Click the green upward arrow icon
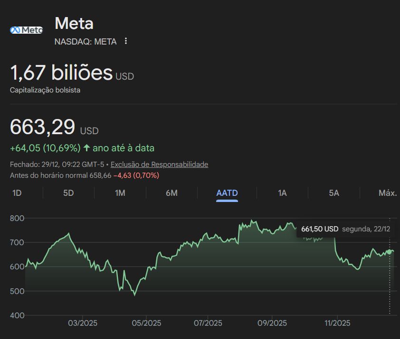 pyautogui.click(x=86, y=148)
